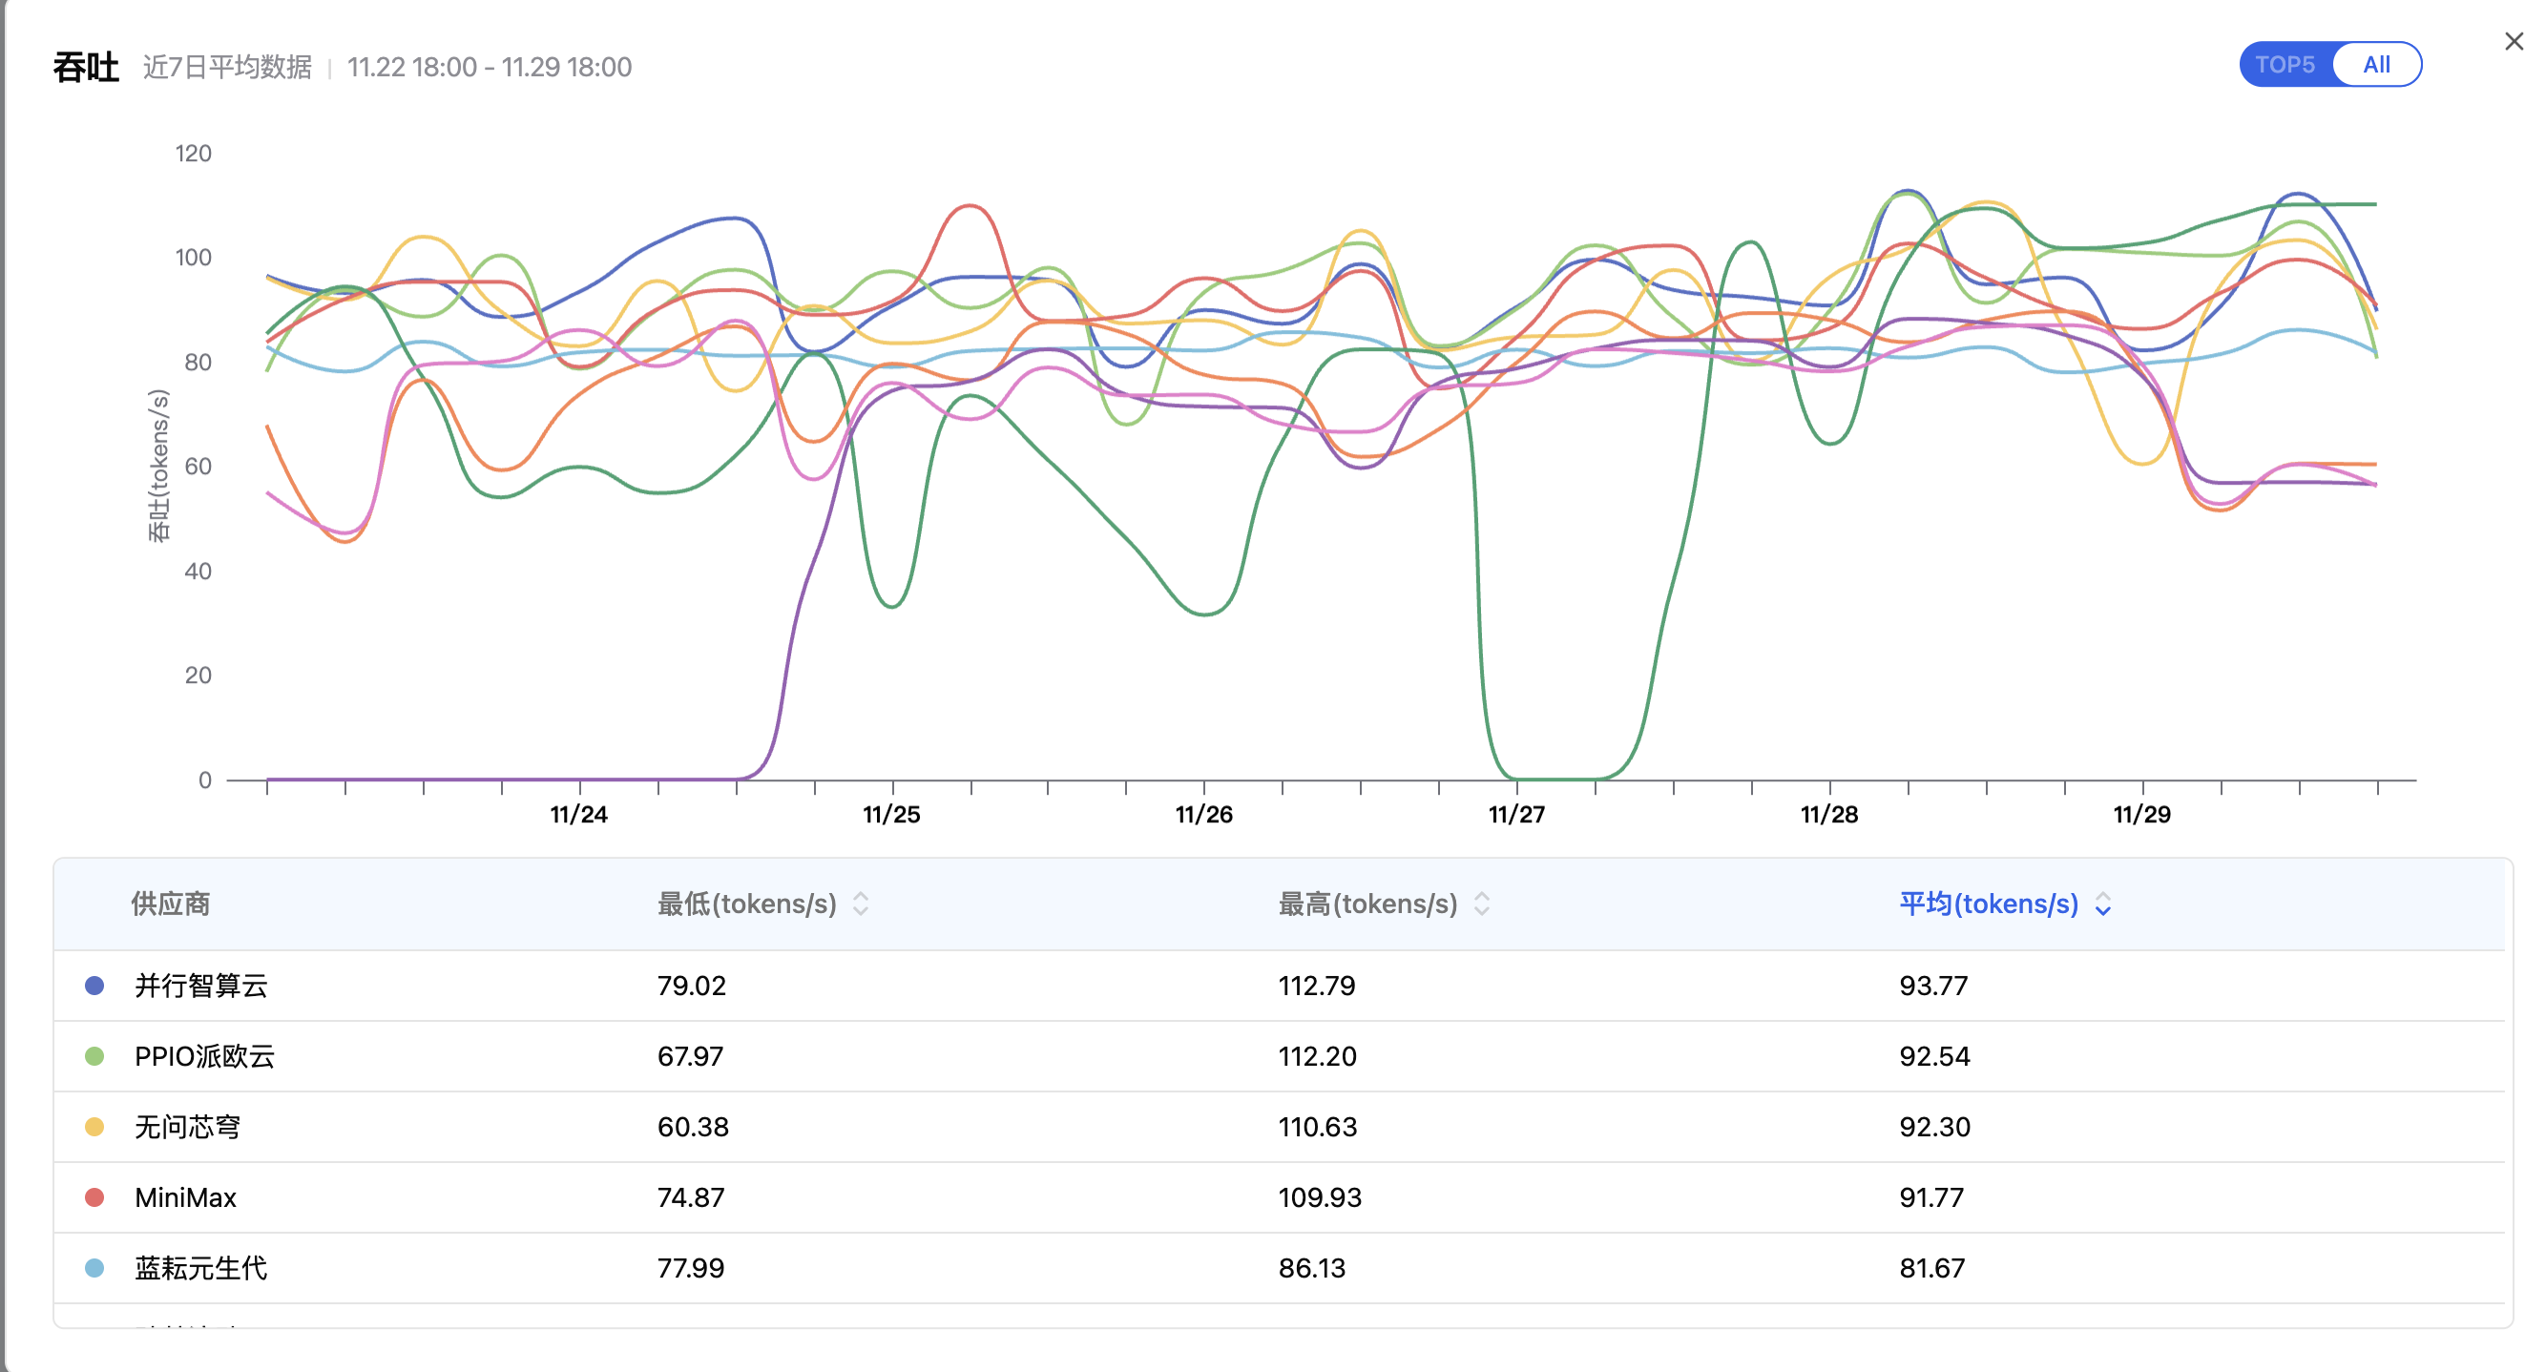
Task: Switch to the TOP5 view toggle
Action: [2284, 65]
